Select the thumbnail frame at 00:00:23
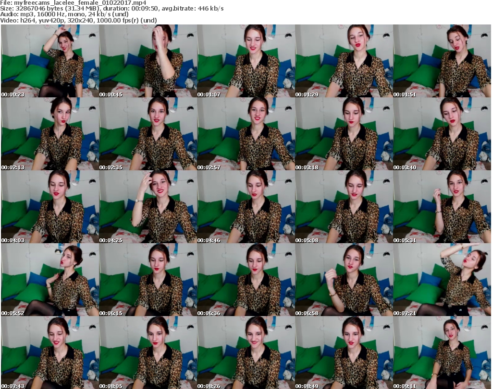The height and width of the screenshot is (389, 492). 50,61
